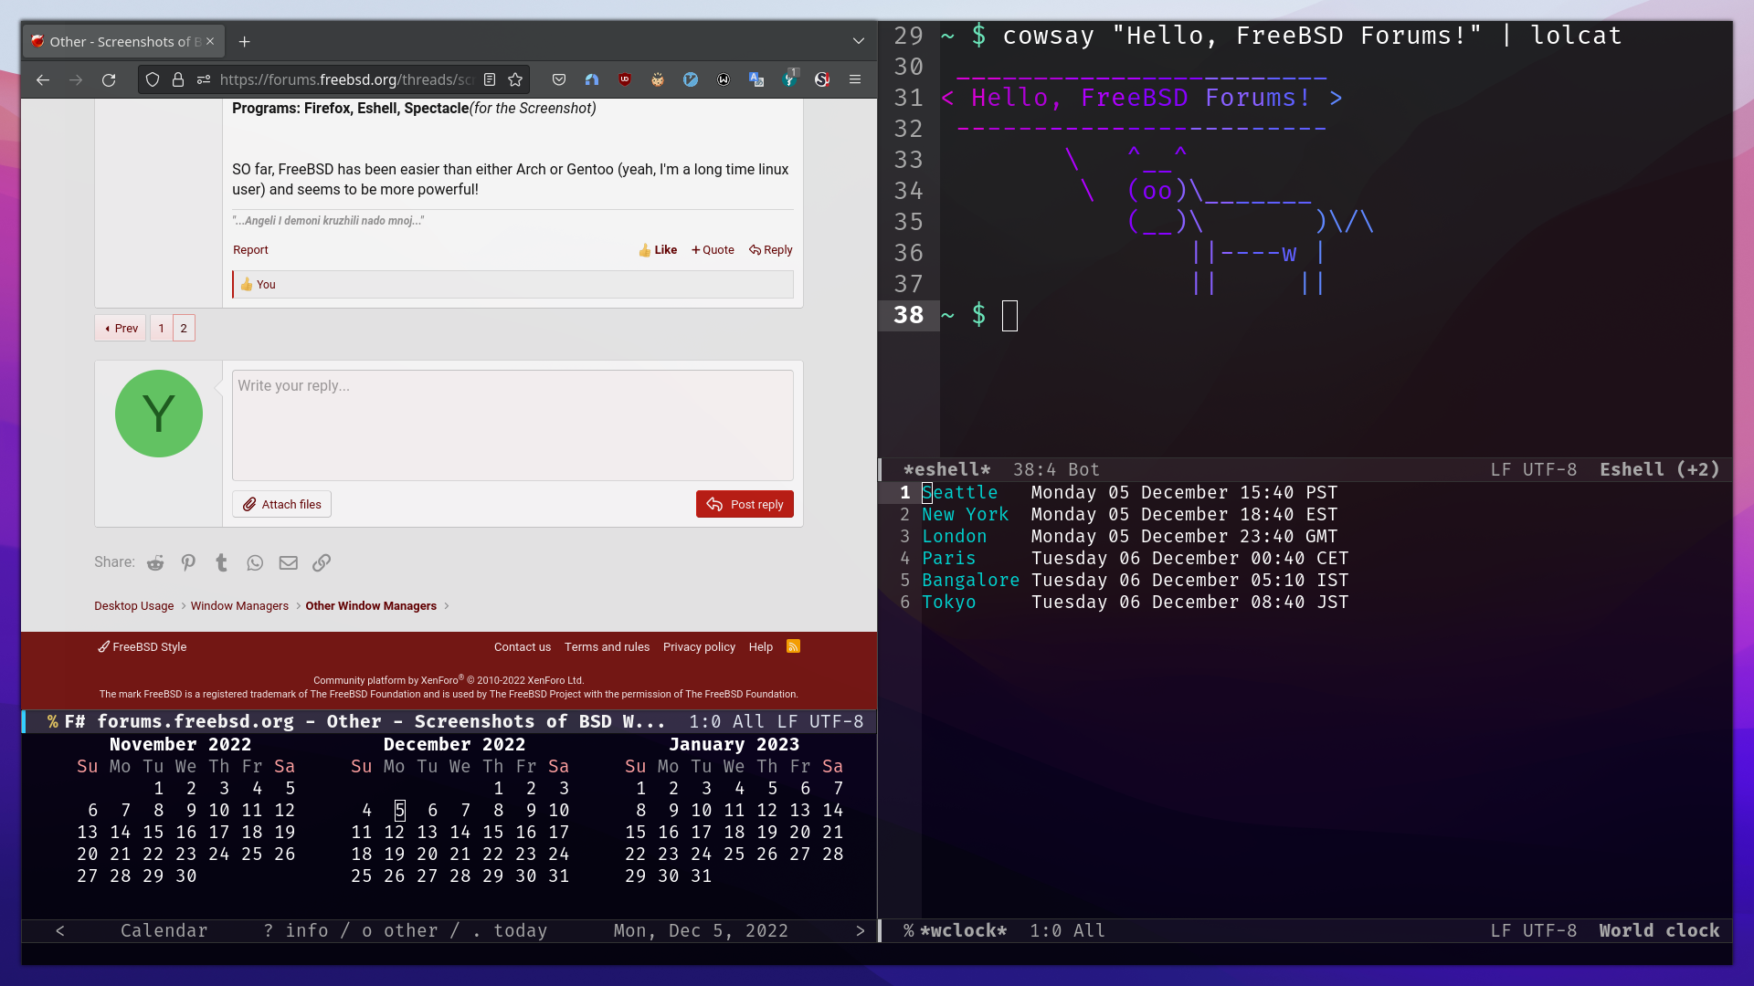
Task: Click the RSS feed icon in footer
Action: coord(793,646)
